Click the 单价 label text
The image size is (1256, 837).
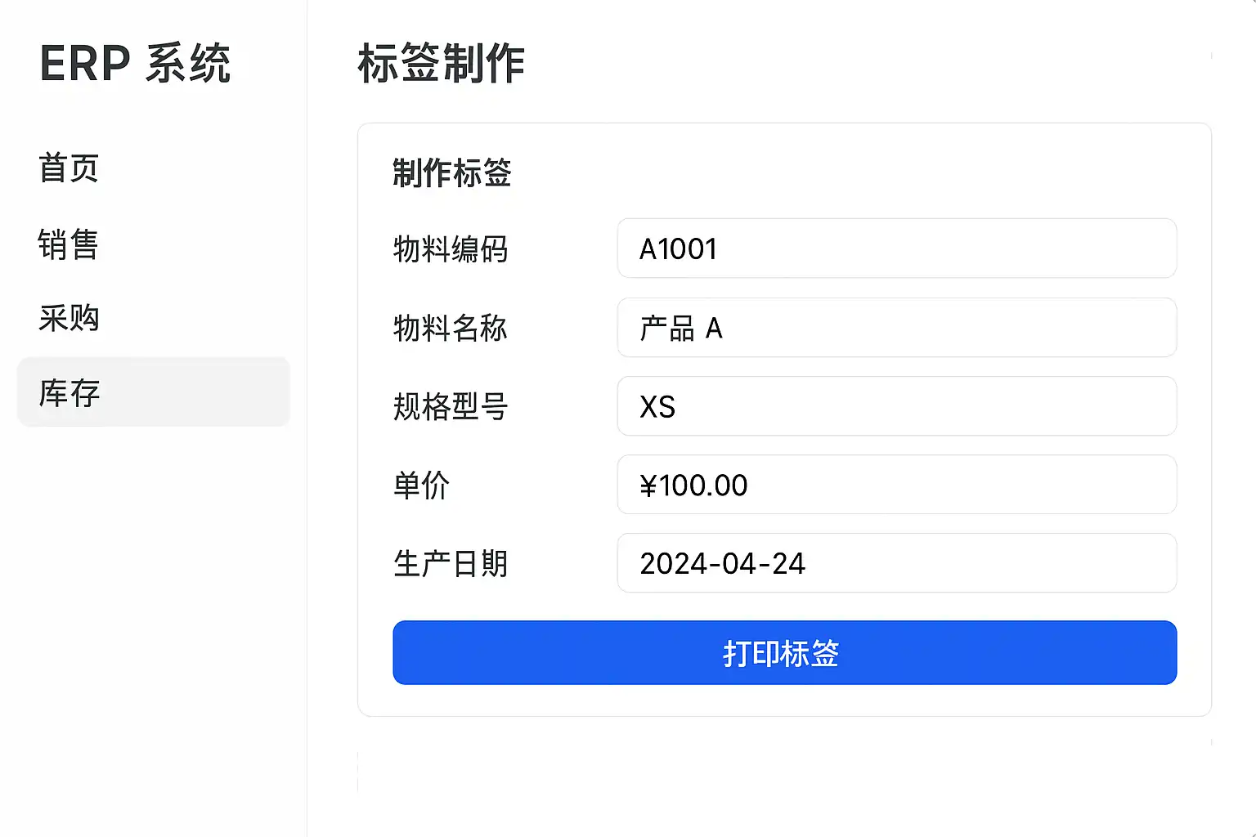point(422,485)
